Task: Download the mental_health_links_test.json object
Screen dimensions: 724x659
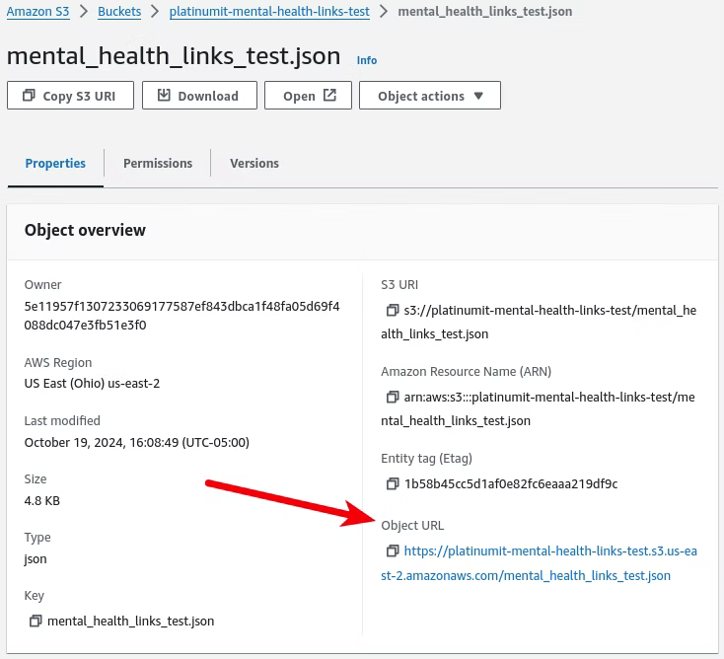Action: [199, 96]
